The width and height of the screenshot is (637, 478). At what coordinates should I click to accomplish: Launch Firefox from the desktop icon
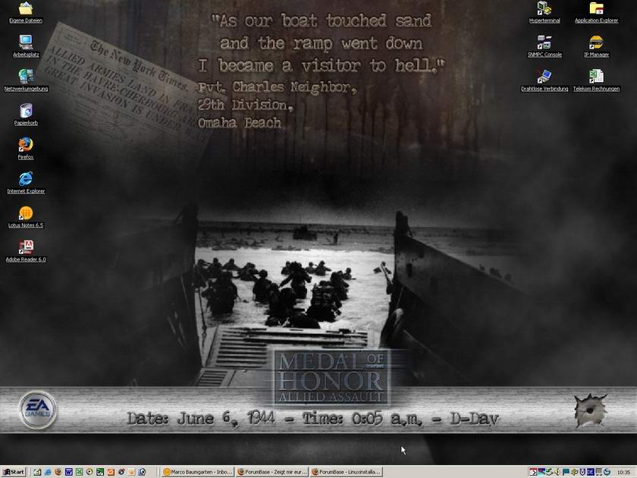pos(26,149)
